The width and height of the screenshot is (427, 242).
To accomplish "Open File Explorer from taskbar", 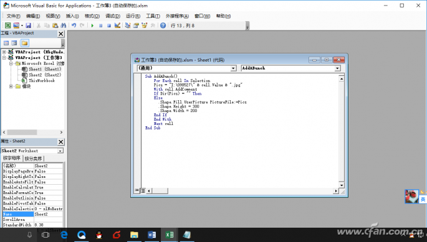I will pyautogui.click(x=134, y=235).
